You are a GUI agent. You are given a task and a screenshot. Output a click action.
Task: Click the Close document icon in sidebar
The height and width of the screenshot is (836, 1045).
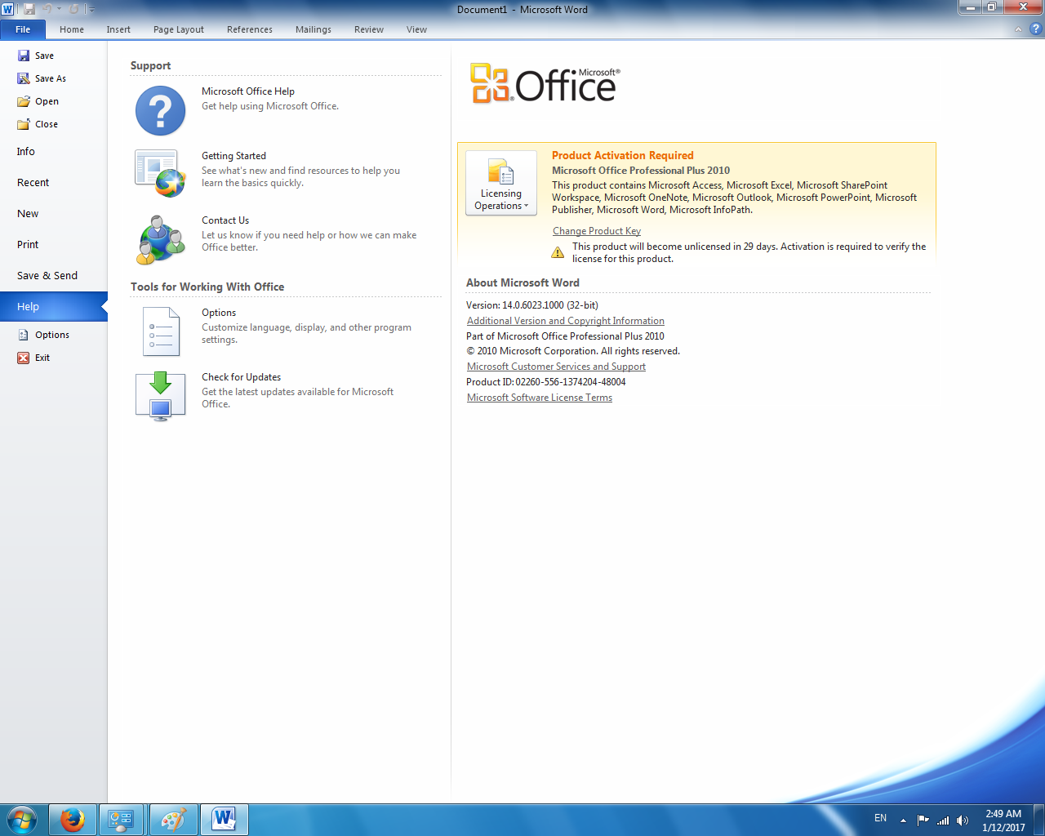24,124
